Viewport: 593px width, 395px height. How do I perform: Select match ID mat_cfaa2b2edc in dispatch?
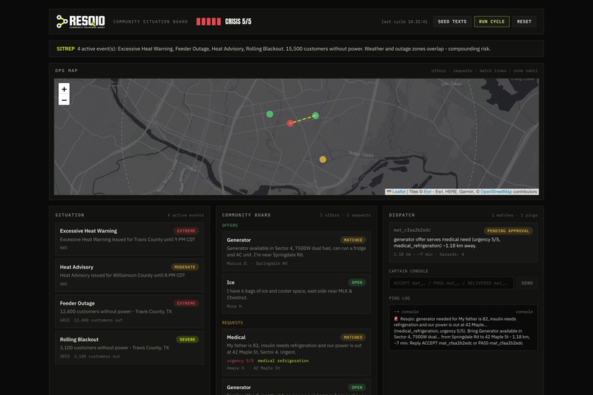412,230
